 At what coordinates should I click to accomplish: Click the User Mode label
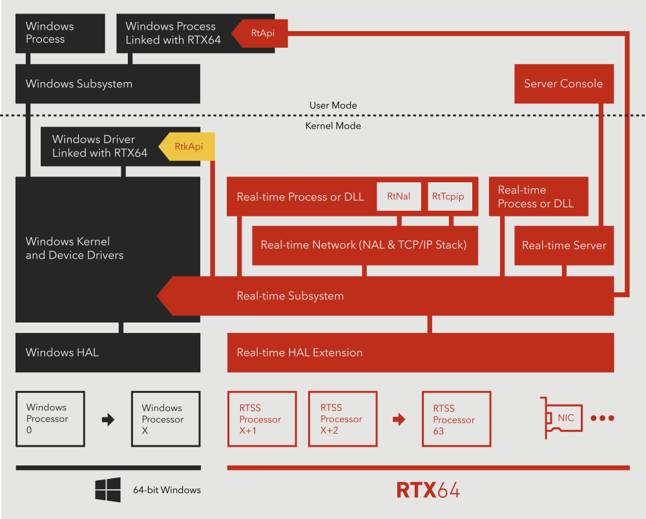pyautogui.click(x=333, y=105)
